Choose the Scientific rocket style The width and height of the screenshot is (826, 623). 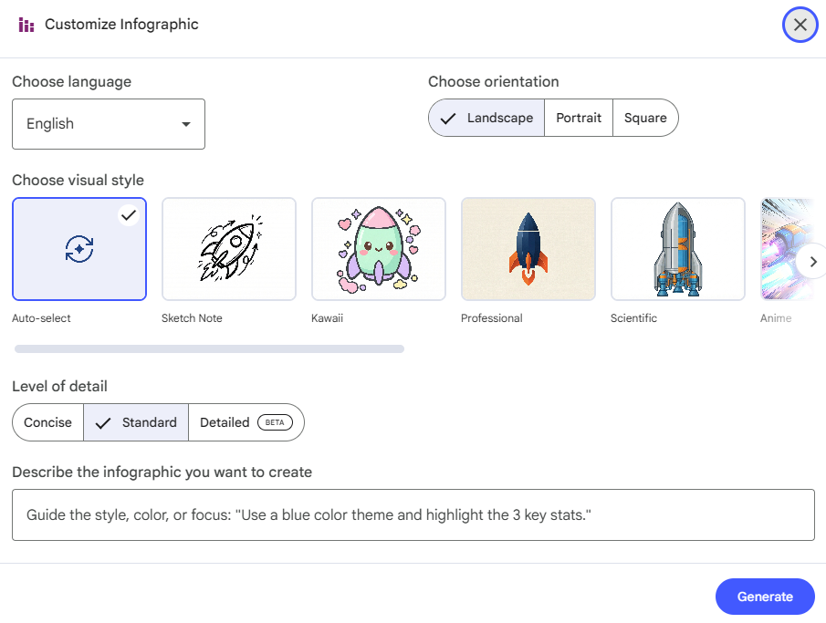[x=677, y=248]
